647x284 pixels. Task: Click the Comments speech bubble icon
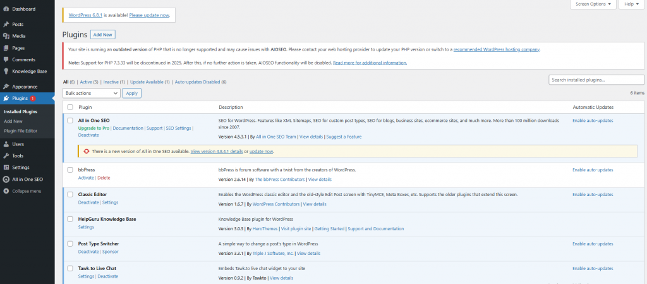(6, 59)
